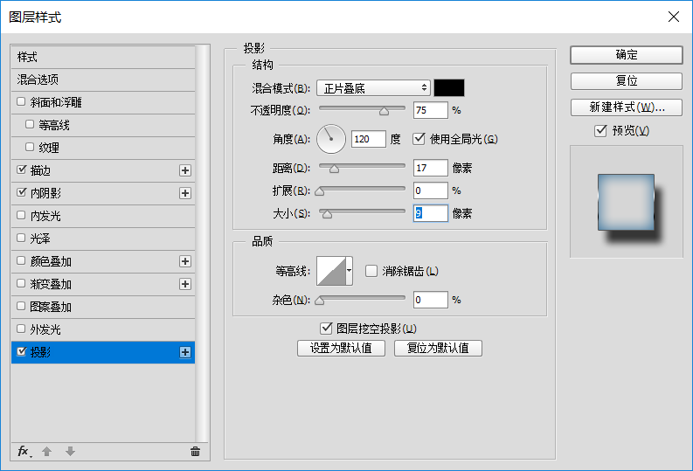This screenshot has height=471, width=693.
Task: Open the fx add-style menu icon
Action: point(24,451)
